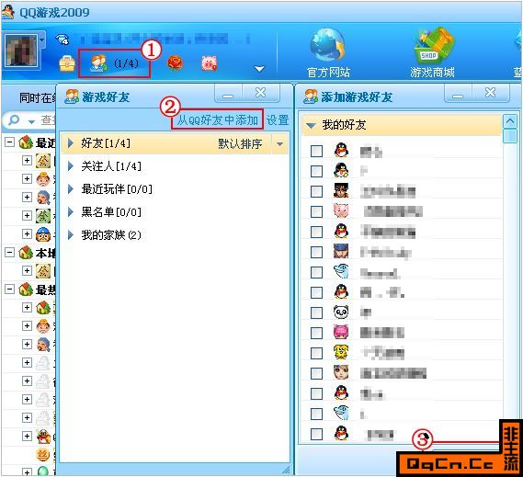Click the brown-haired girl avatar in friend list
Viewport: 523px width, 477px height.
point(341,372)
